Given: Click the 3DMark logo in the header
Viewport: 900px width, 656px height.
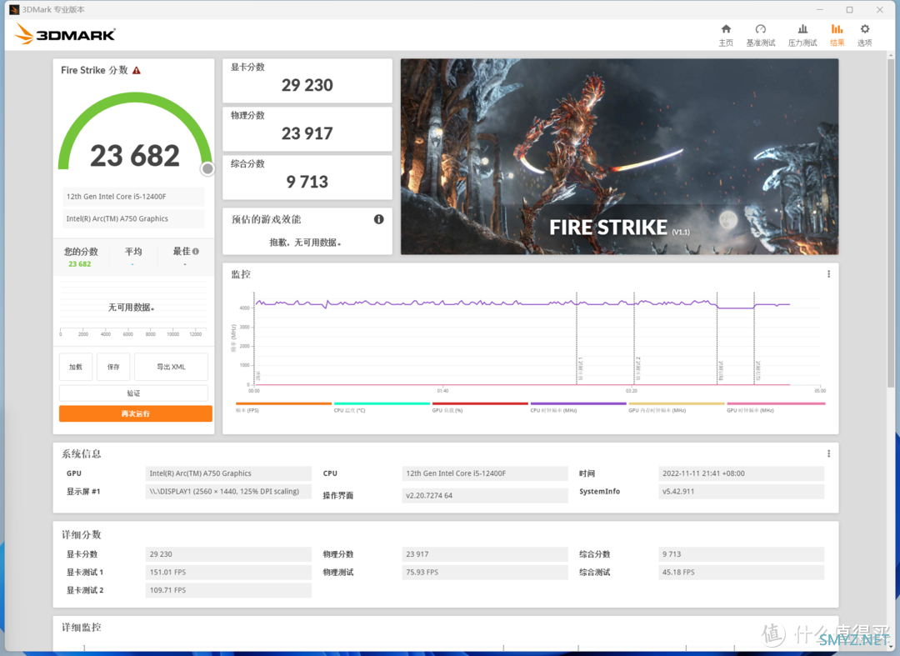Looking at the screenshot, I should (x=65, y=34).
